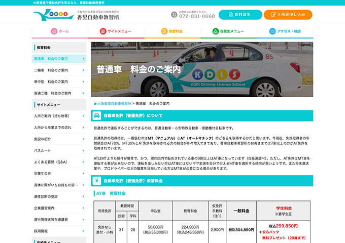
Task: Click the 教習料金 sidebar section heading
Action: [59, 48]
